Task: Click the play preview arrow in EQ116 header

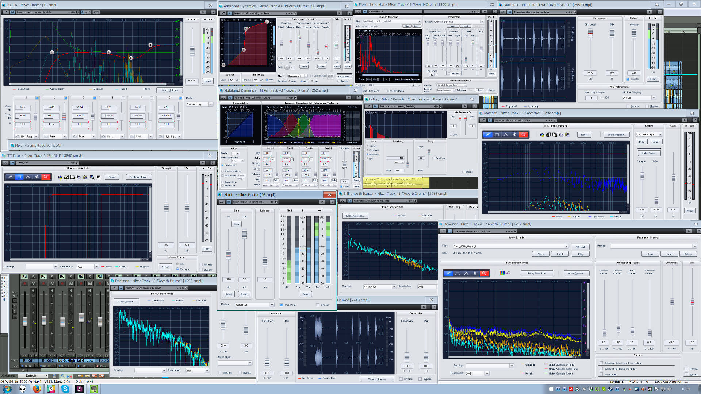Action: [x=203, y=12]
